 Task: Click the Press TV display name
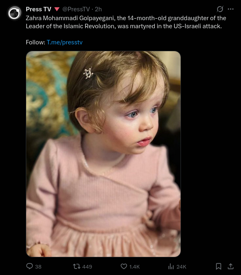coord(38,9)
